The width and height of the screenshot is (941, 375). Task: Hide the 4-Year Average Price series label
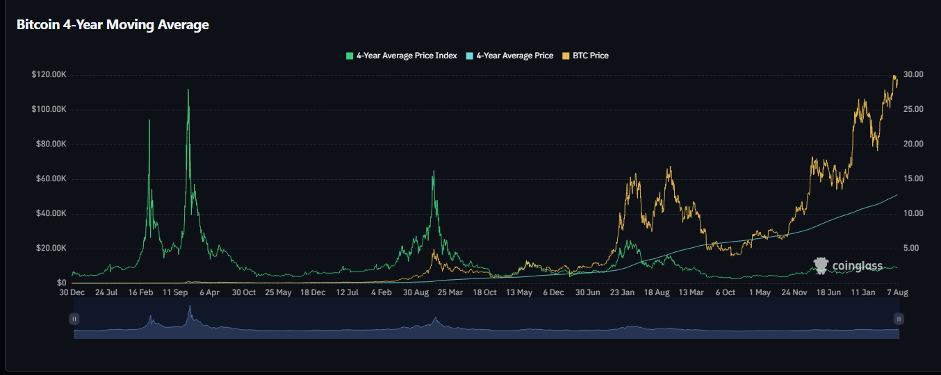point(514,56)
